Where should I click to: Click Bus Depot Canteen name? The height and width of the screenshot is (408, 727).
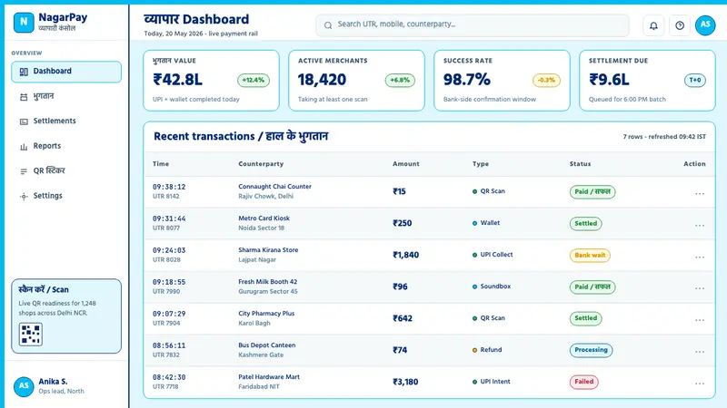(266, 345)
